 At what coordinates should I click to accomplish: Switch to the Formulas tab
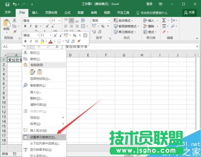coord(68,12)
